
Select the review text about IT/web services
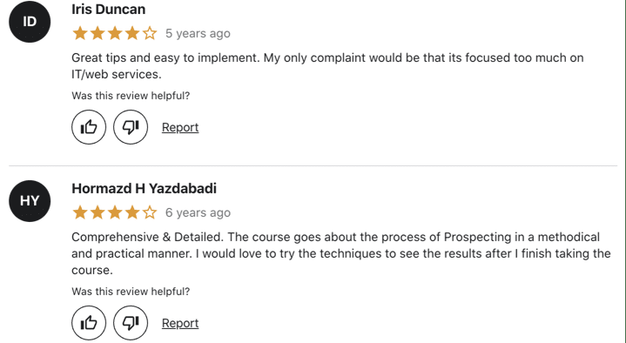pos(327,66)
